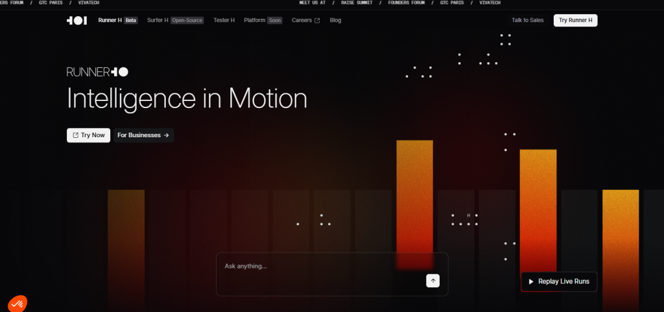Open the Surfer H Open-Source page
This screenshot has width=664, height=312.
click(175, 20)
